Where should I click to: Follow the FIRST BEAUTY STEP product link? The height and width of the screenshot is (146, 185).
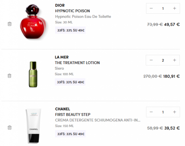tap(73, 114)
